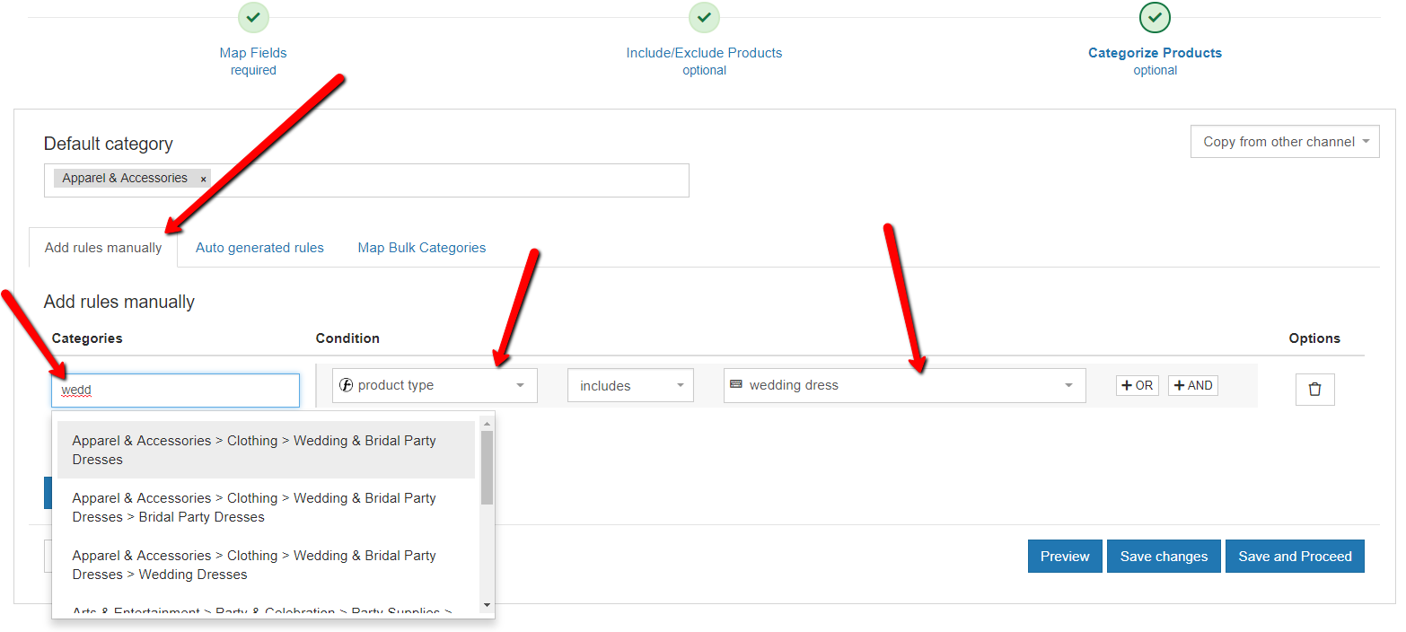1406x632 pixels.
Task: Go to the Include/Exclude Products step
Action: [704, 53]
